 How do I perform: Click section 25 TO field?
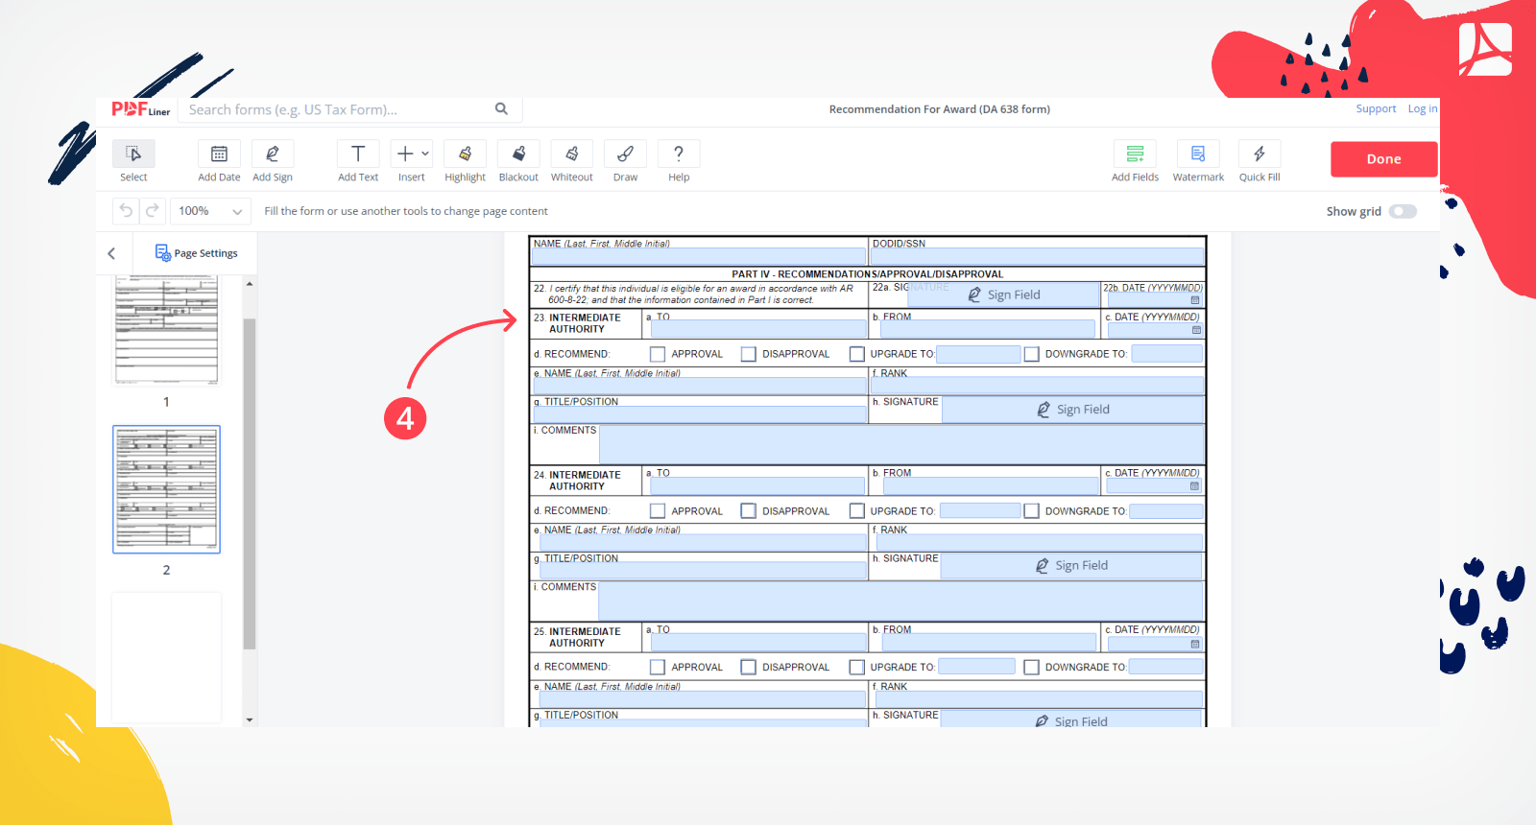point(758,642)
